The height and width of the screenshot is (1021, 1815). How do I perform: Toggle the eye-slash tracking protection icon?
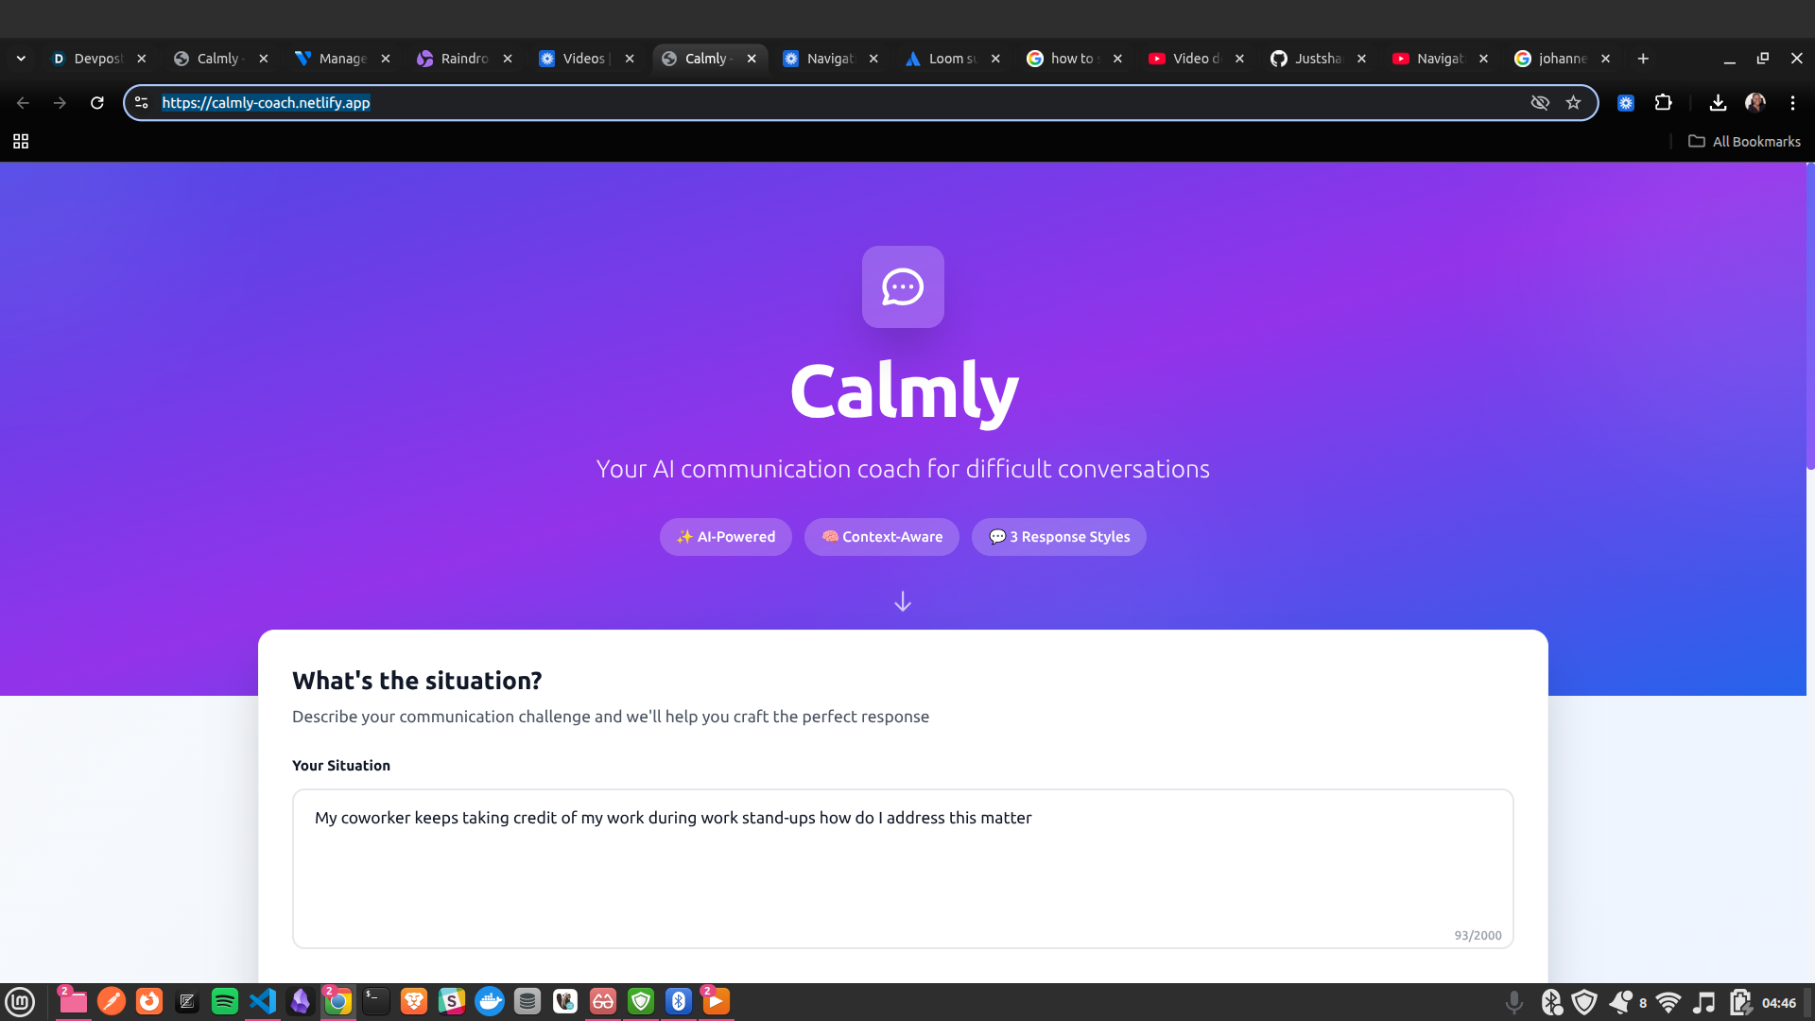[1540, 103]
